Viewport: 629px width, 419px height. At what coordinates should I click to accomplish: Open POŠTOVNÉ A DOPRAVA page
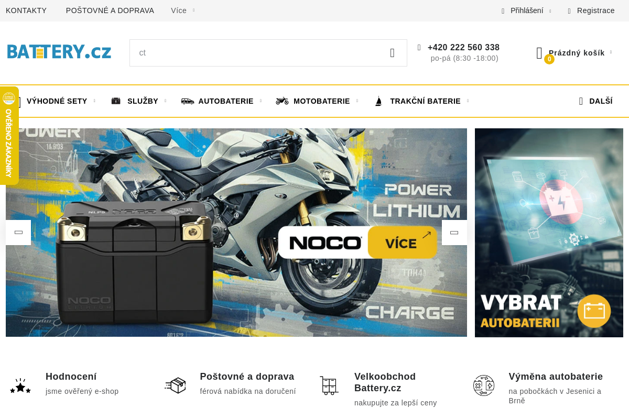[x=110, y=10]
